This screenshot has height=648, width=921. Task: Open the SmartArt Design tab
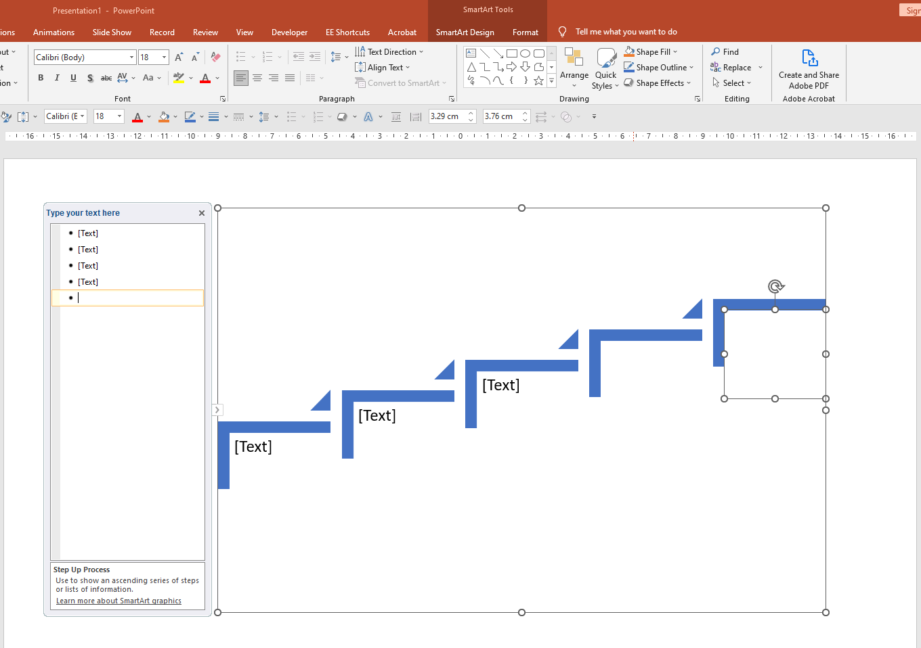pyautogui.click(x=465, y=32)
